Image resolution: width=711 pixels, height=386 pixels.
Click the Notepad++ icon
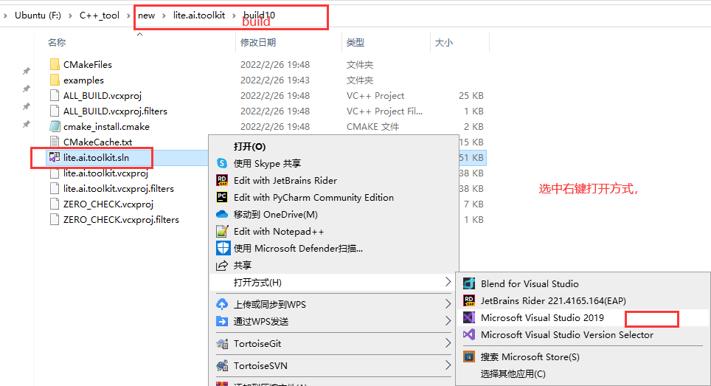pyautogui.click(x=222, y=231)
